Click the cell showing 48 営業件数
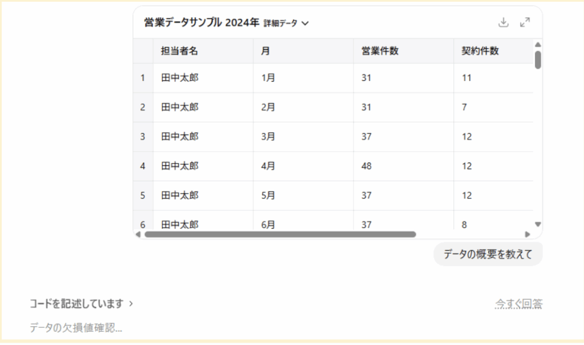The image size is (584, 345). [x=366, y=166]
